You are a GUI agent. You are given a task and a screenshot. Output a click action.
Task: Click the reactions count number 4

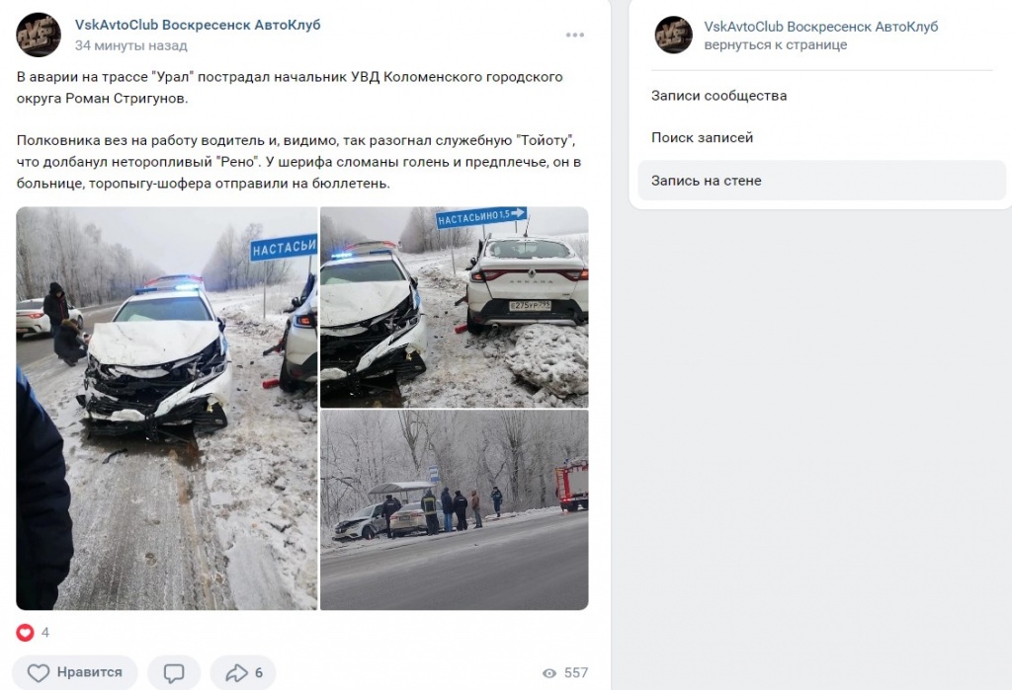(45, 633)
